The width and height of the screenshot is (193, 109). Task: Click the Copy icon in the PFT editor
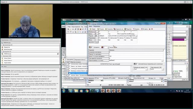75,32
